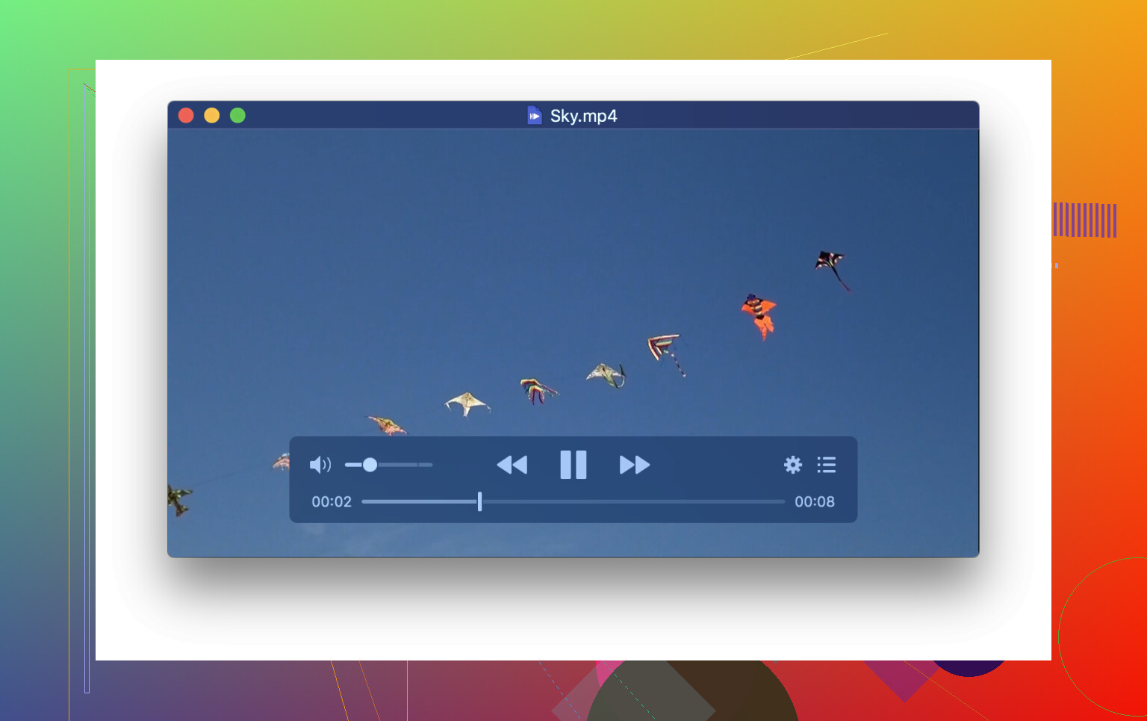
Task: Click the Sky.mp4 window title text
Action: pyautogui.click(x=583, y=116)
